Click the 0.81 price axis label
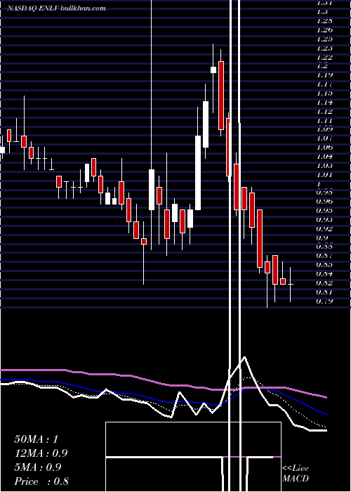351x492 pixels. pos(324,292)
